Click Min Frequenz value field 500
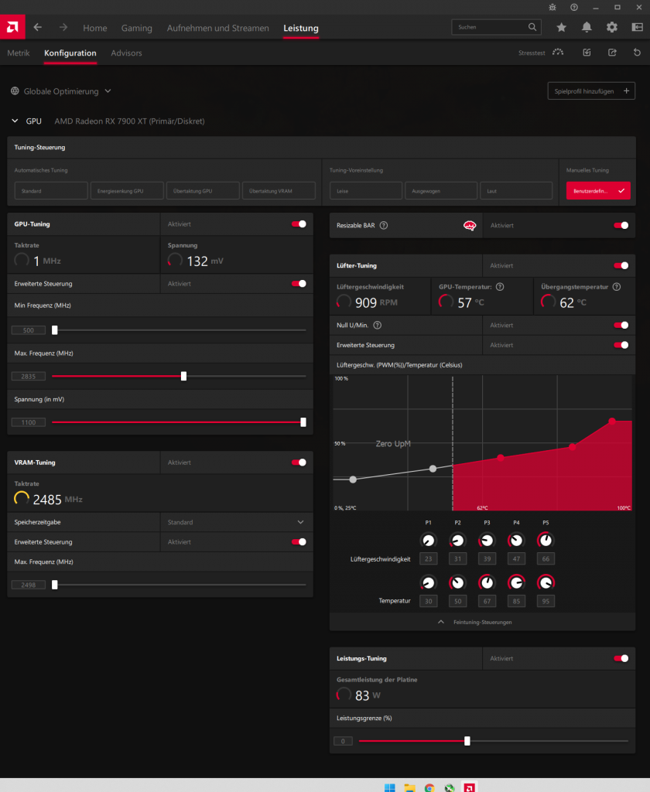 pyautogui.click(x=29, y=330)
